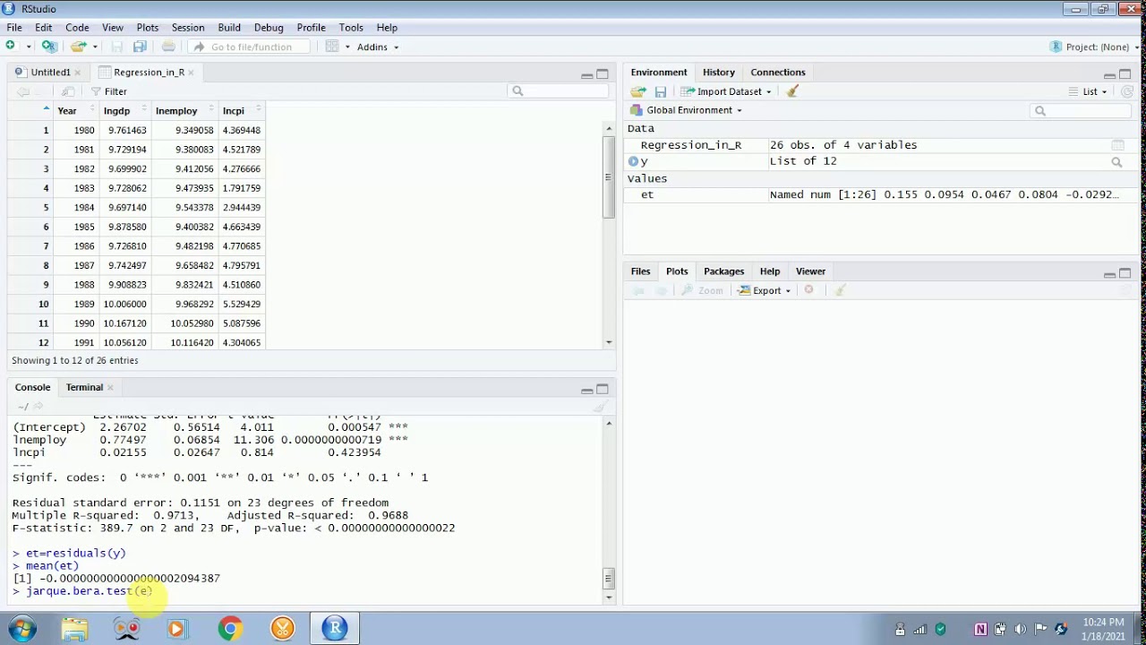The image size is (1146, 645).
Task: Select the et value row
Action: tap(881, 194)
